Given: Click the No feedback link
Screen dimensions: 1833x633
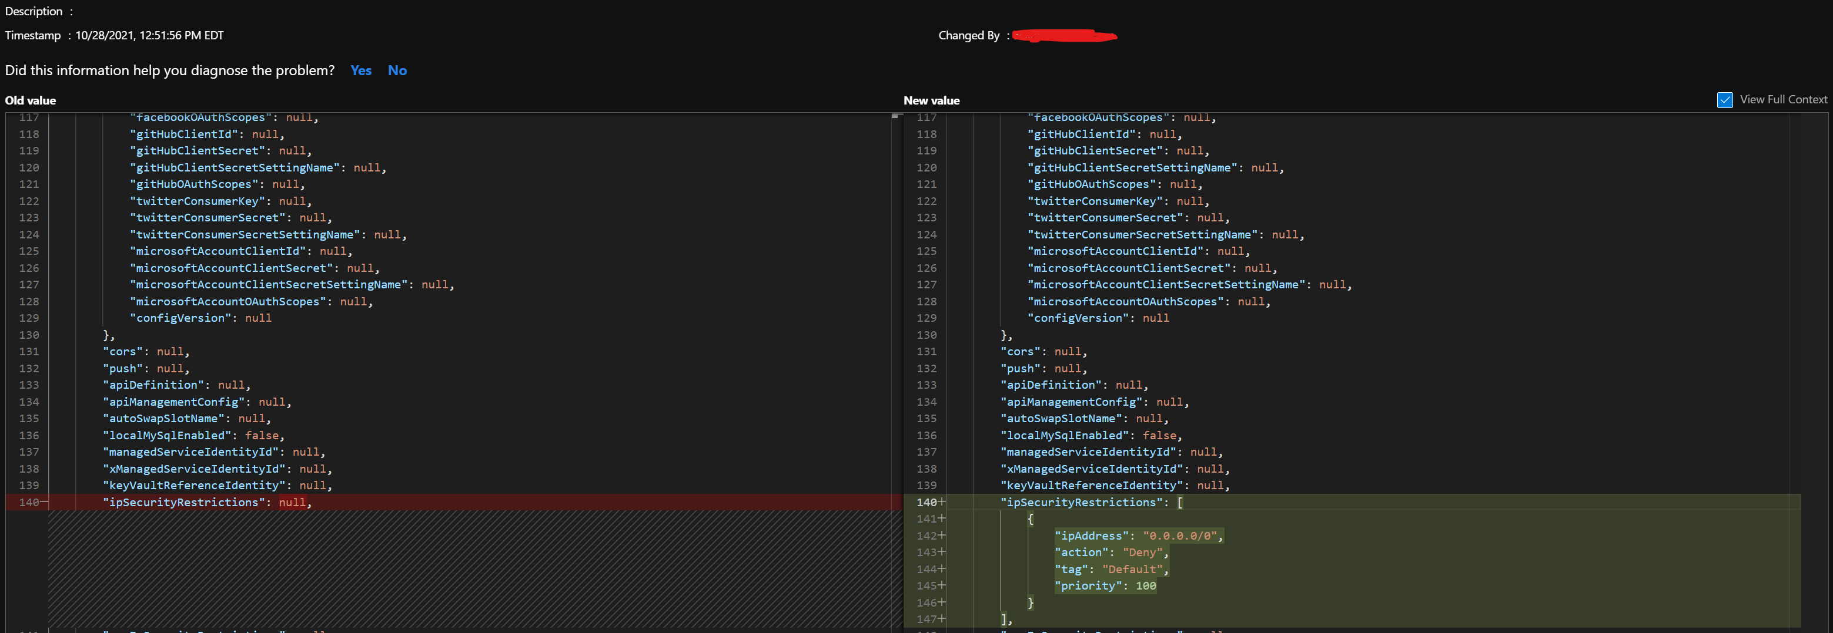Looking at the screenshot, I should point(397,70).
